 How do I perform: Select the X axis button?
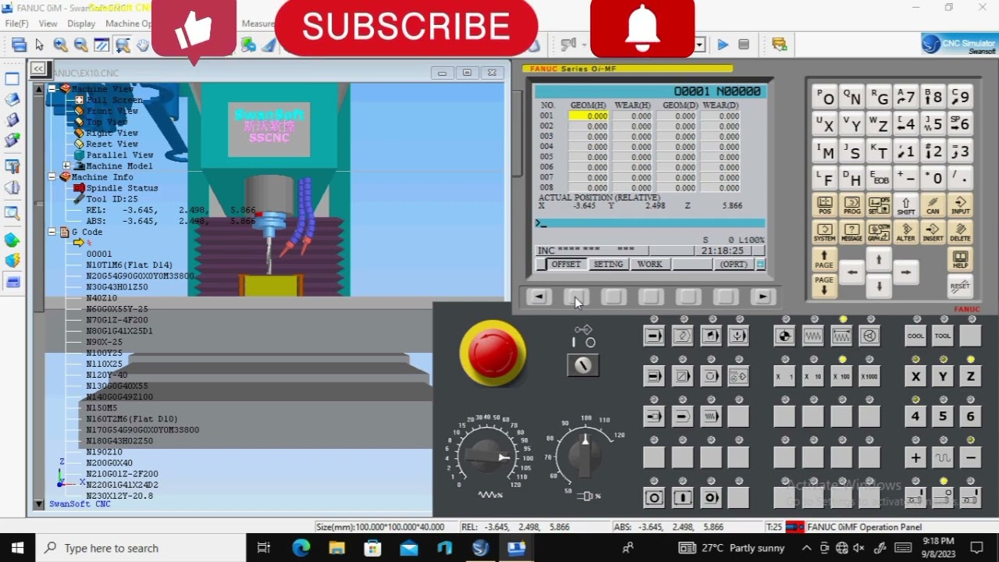915,376
